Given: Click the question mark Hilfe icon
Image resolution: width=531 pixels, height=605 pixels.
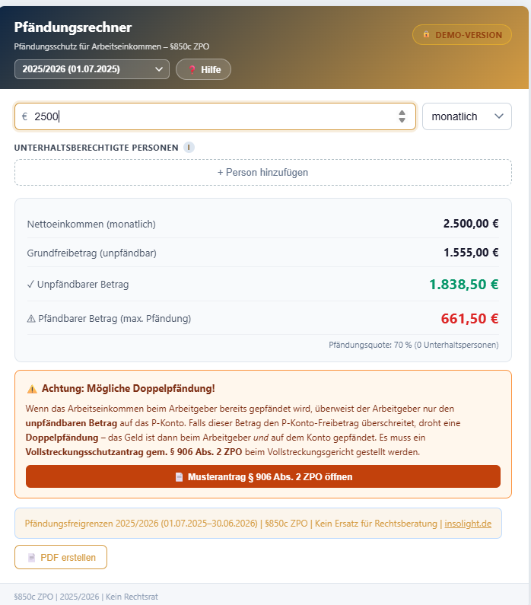Looking at the screenshot, I should click(192, 69).
